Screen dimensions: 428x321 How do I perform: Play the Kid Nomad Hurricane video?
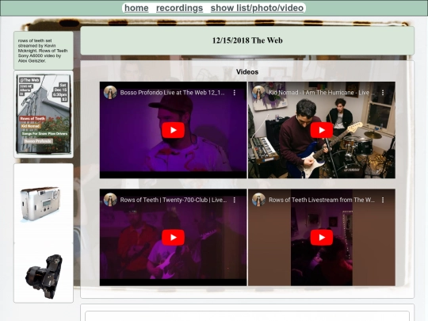(x=322, y=130)
